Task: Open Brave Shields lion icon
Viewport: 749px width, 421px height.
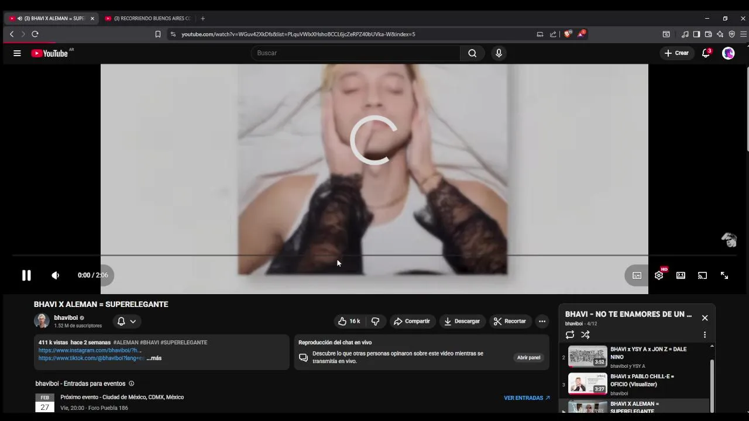Action: click(x=567, y=34)
